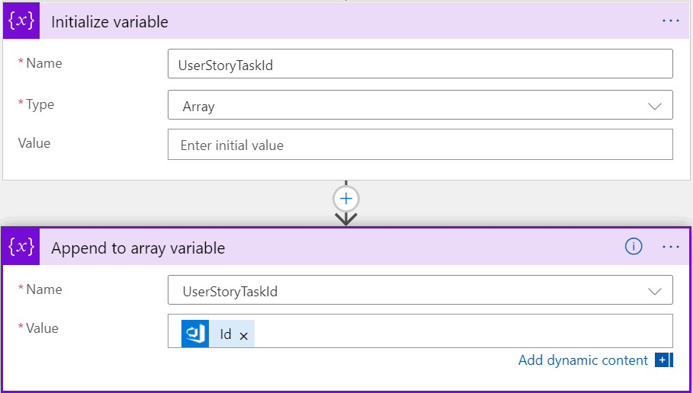The width and height of the screenshot is (693, 393).
Task: Open the Initialize variable ellipsis menu
Action: [670, 21]
